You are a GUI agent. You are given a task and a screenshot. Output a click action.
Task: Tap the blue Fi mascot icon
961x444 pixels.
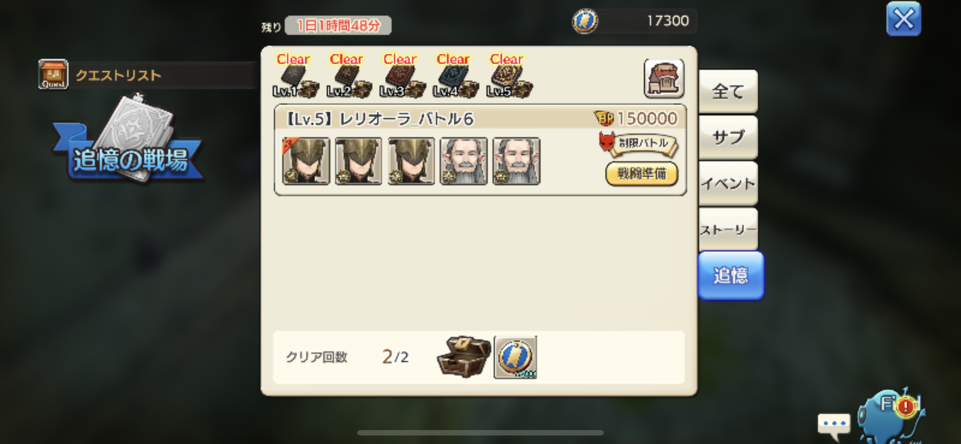[890, 415]
